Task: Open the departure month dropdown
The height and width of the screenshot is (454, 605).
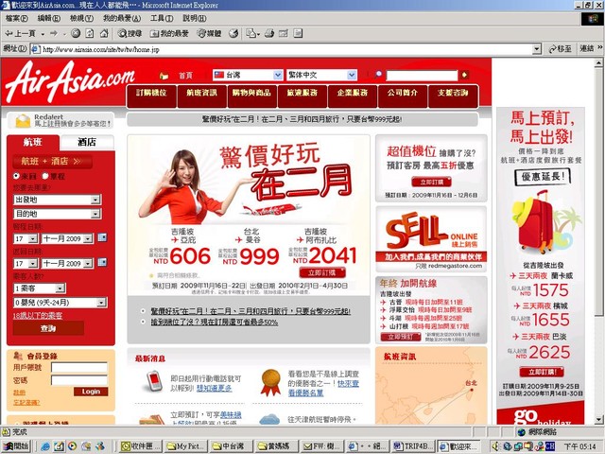Action: [x=67, y=238]
